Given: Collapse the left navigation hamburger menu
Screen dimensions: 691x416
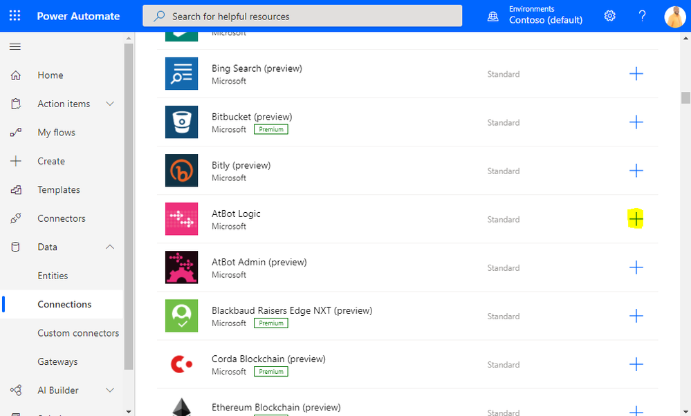Looking at the screenshot, I should coord(15,47).
